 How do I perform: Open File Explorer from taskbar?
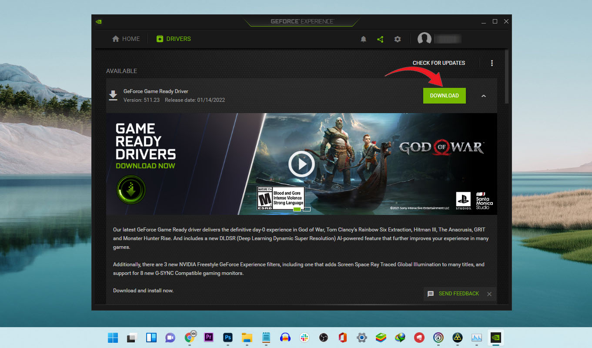point(247,338)
